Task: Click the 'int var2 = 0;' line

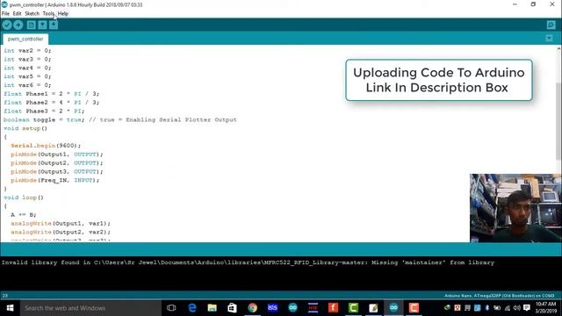Action: (27, 51)
